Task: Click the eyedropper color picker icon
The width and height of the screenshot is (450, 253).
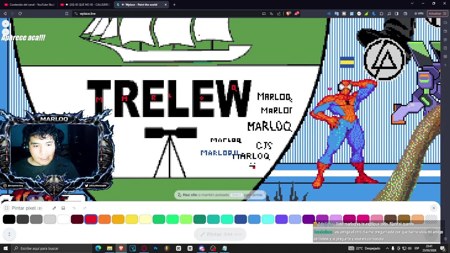Action: (x=54, y=208)
